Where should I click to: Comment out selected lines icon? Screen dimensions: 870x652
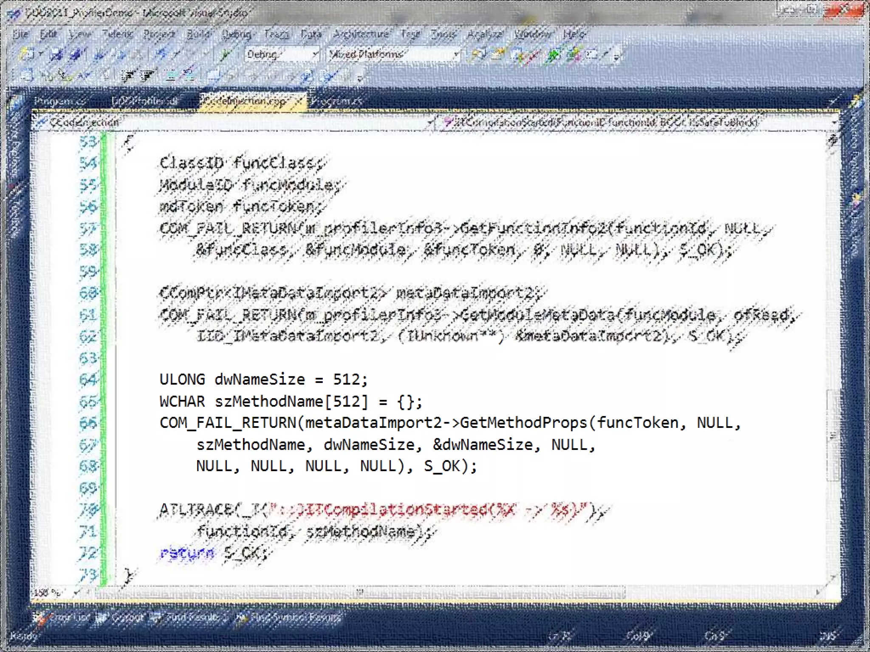pos(171,76)
